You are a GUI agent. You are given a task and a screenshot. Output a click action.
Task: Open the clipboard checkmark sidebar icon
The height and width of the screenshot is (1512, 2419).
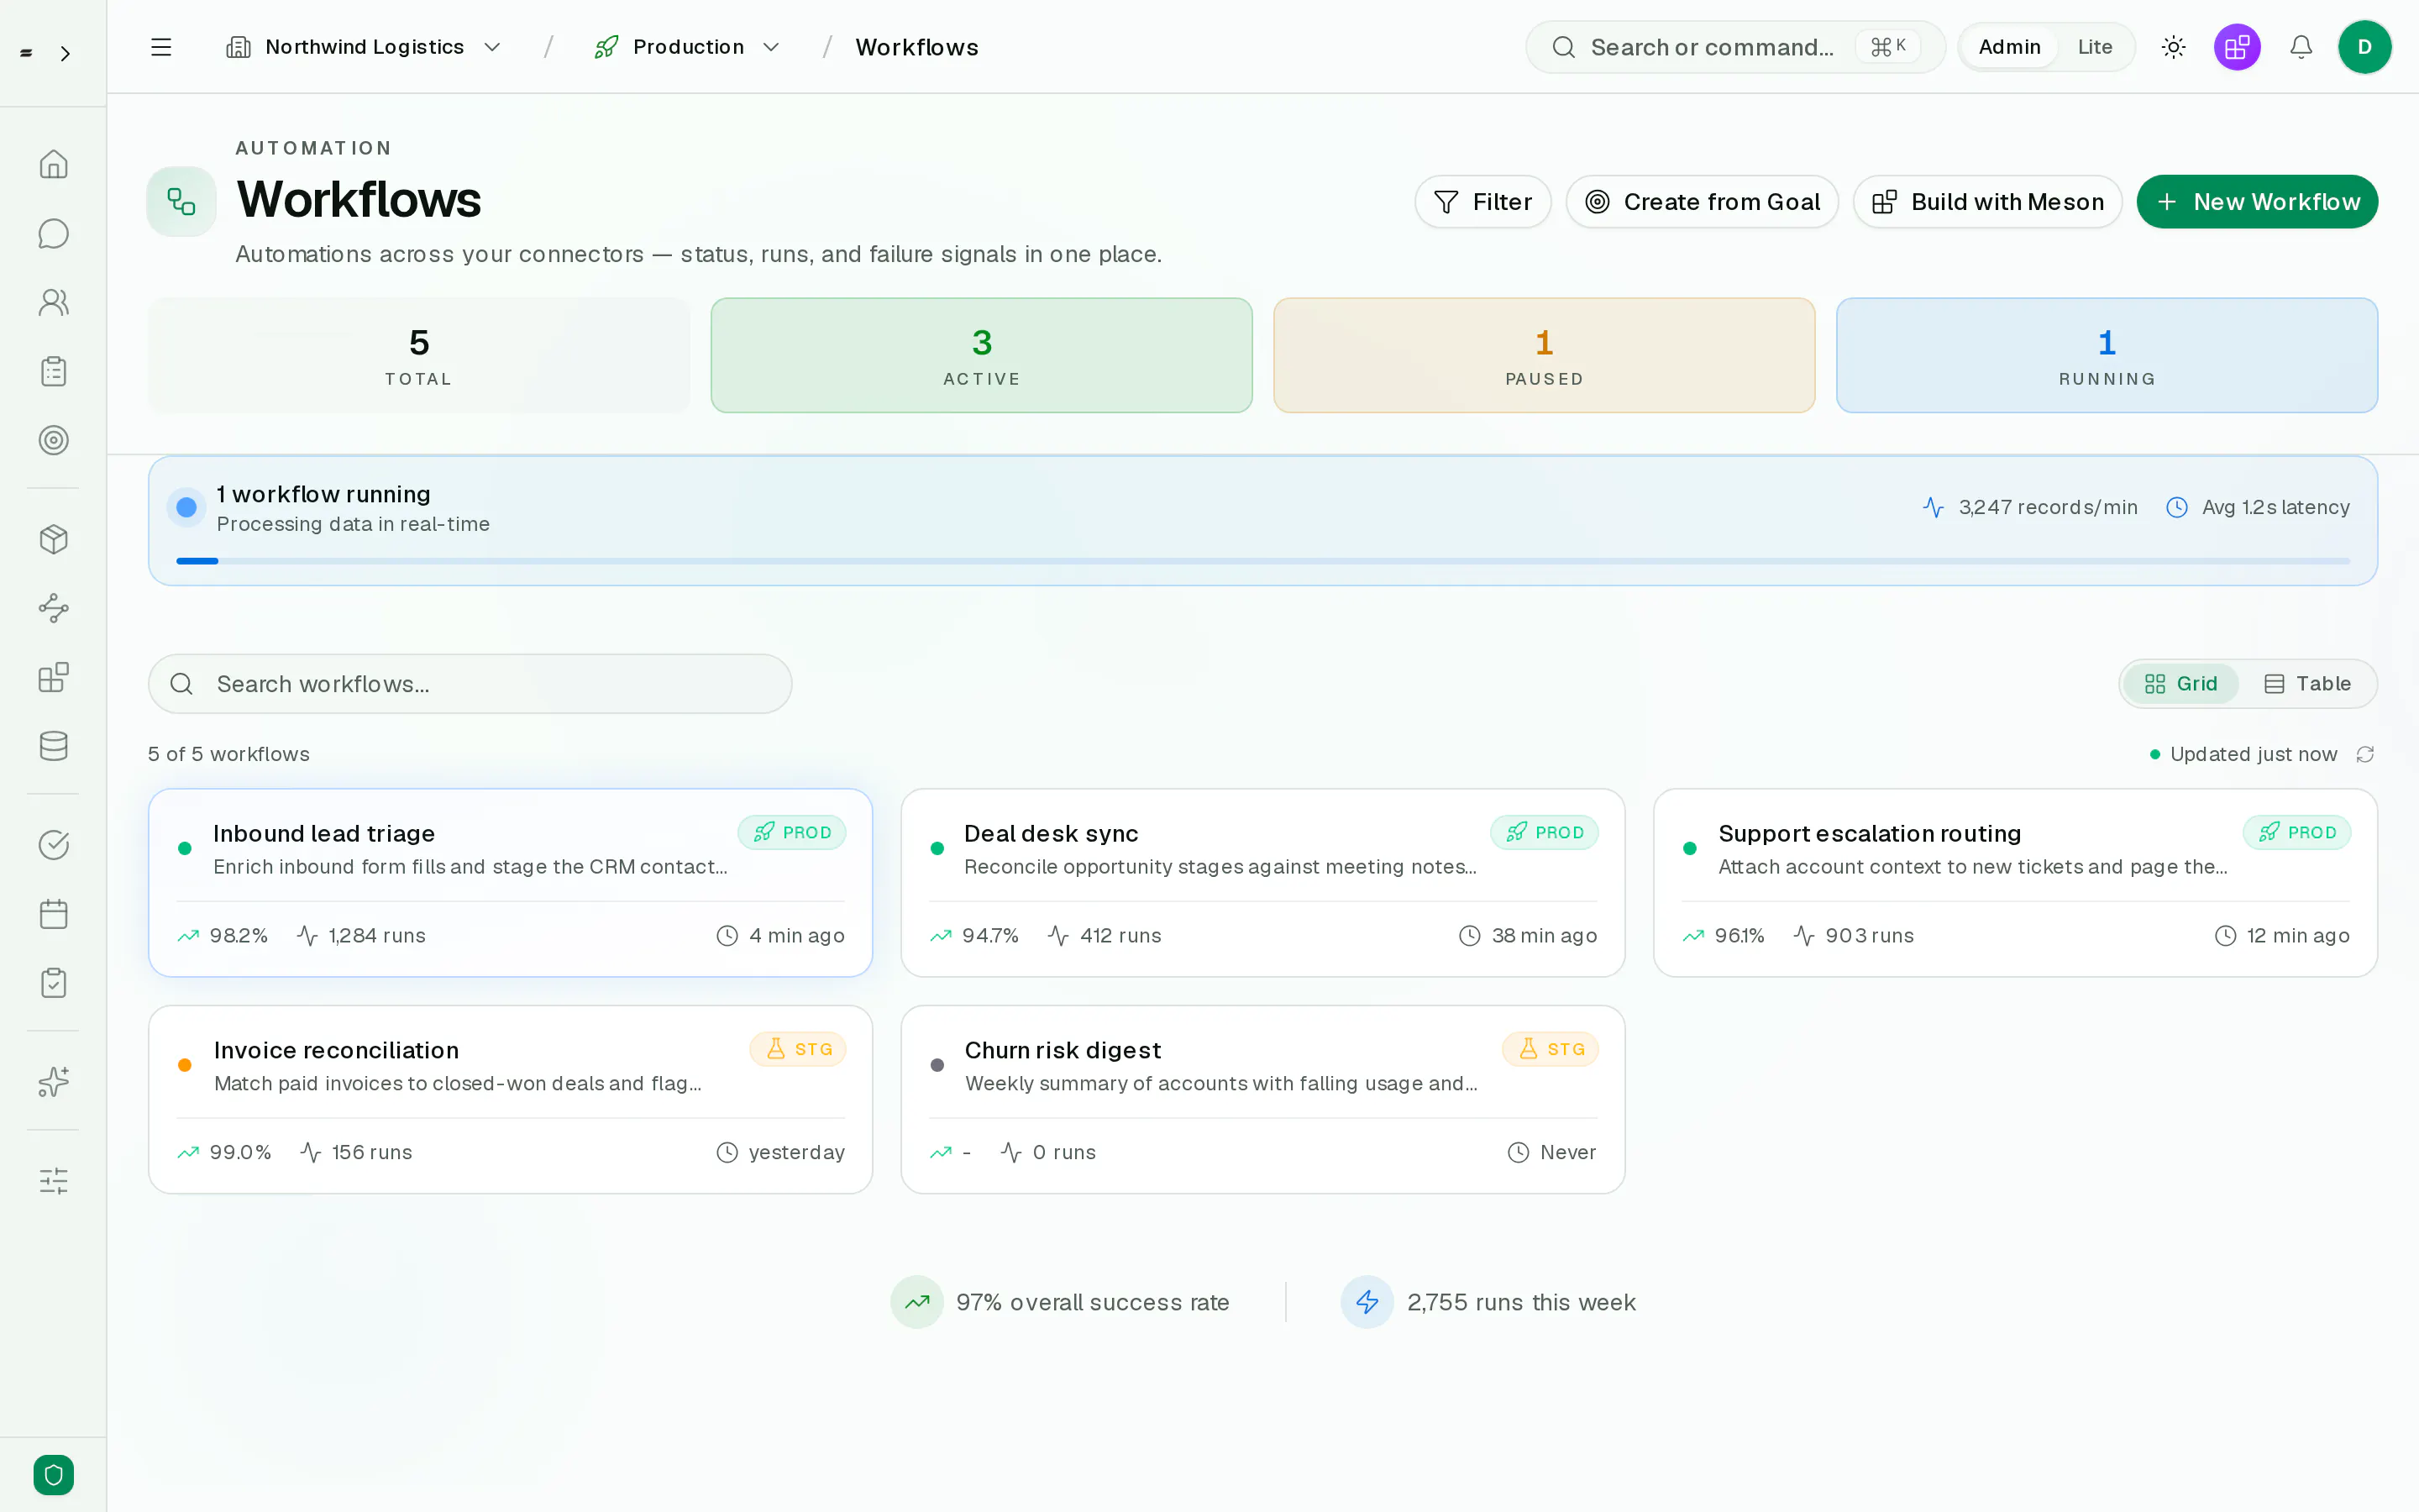coord(53,983)
